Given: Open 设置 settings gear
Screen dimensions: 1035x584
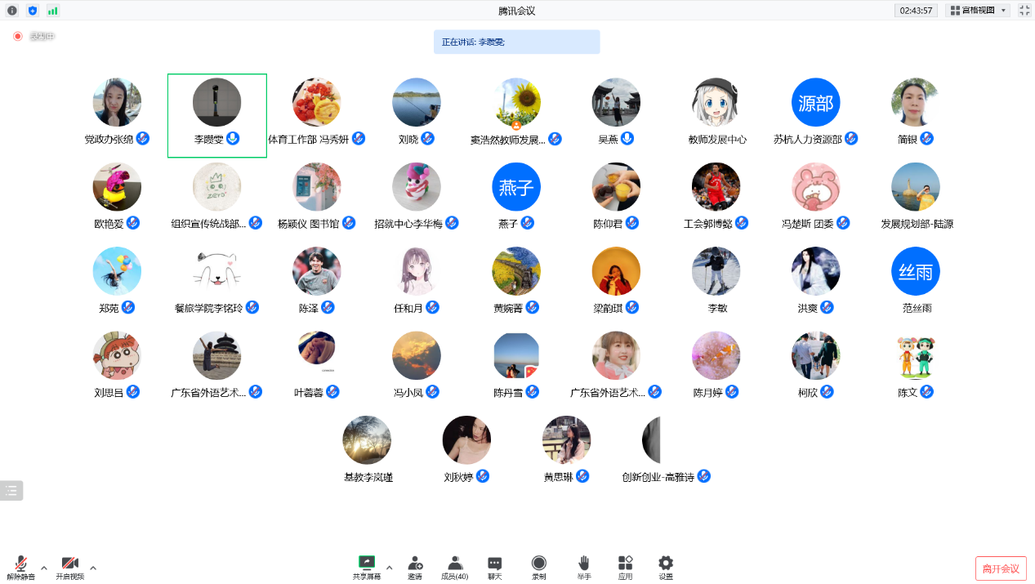Looking at the screenshot, I should pos(666,567).
